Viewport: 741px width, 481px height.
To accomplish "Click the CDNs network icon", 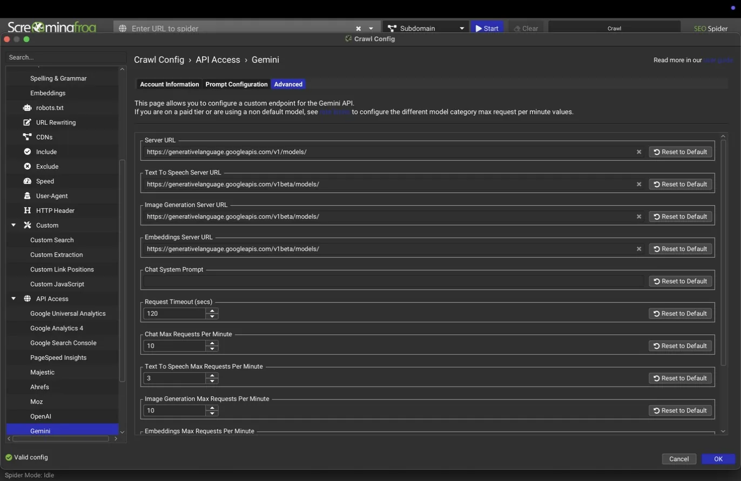I will click(27, 137).
